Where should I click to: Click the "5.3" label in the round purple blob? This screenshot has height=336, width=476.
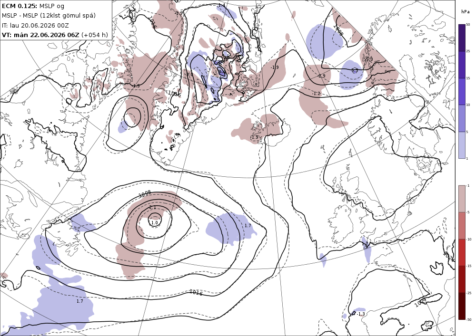pos(355,70)
